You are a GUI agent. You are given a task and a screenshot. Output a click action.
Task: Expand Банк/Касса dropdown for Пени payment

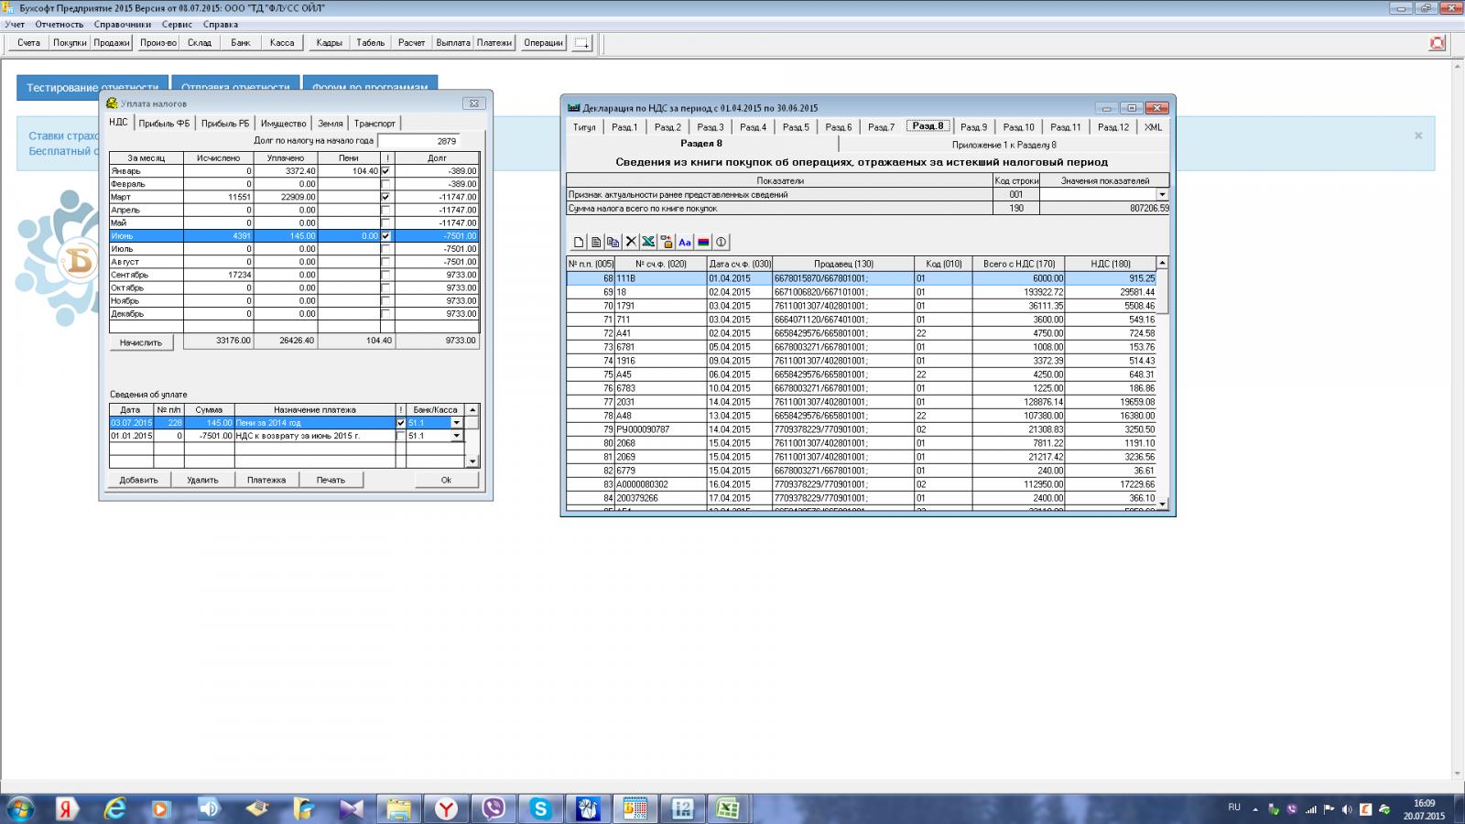[x=456, y=423]
